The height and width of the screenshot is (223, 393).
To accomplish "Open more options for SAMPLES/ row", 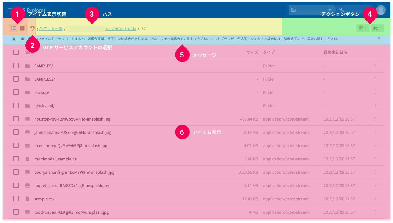I will click(375, 66).
